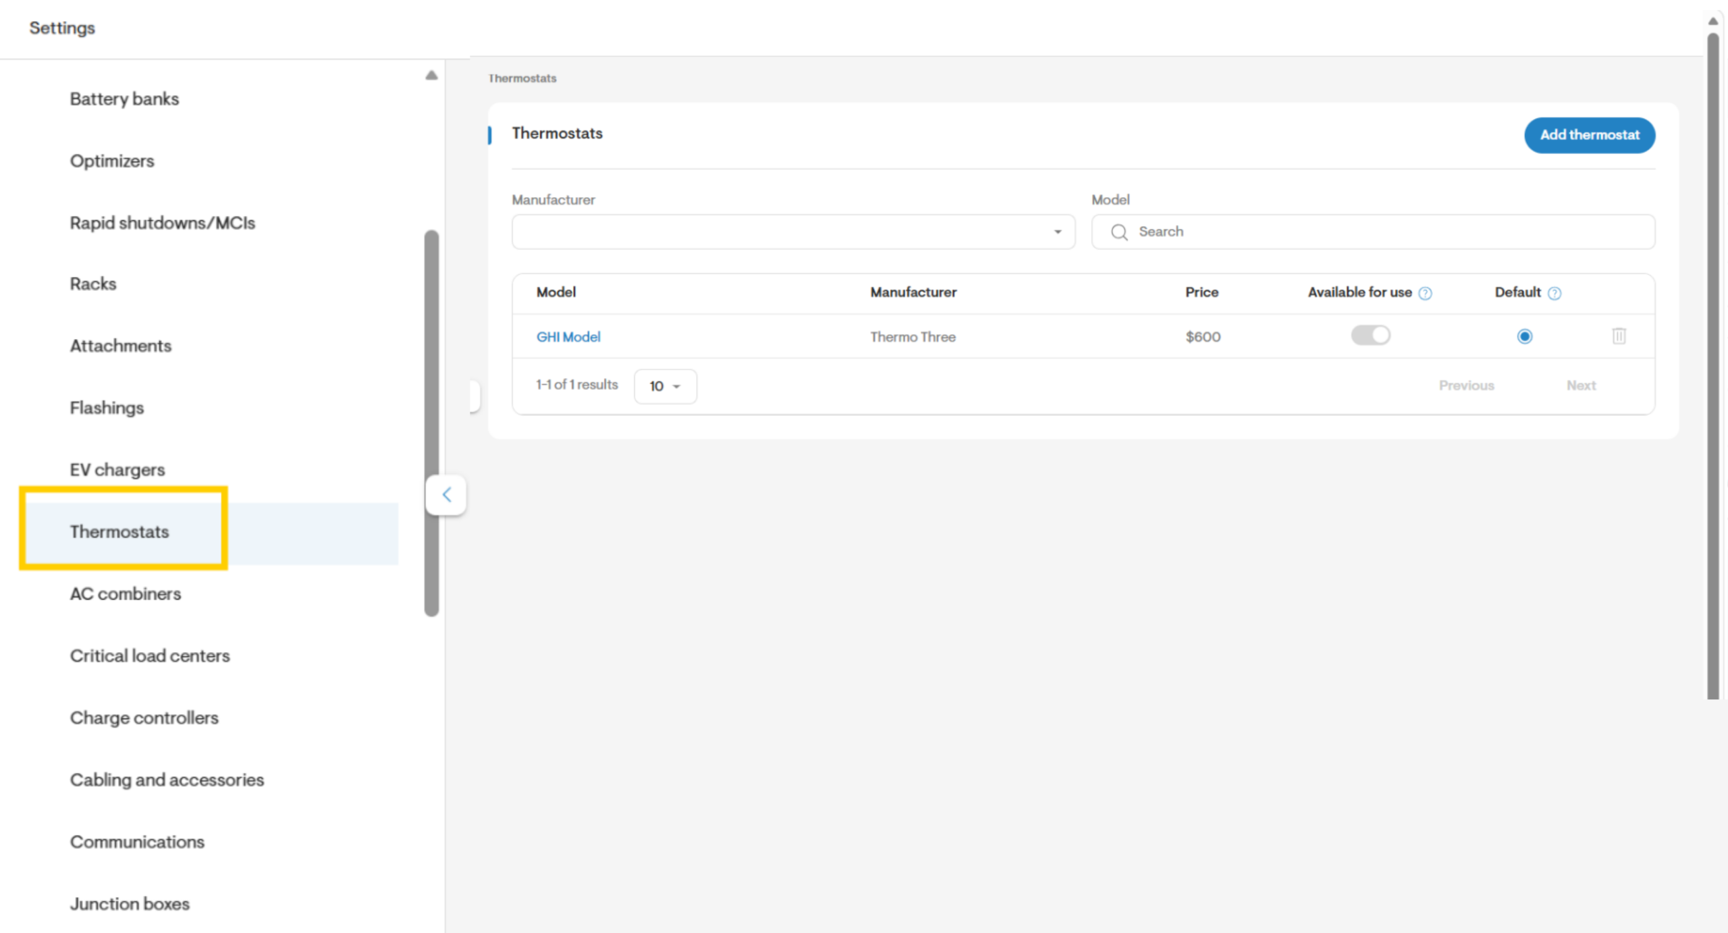The width and height of the screenshot is (1728, 933).
Task: Open Optimizers in the sidebar
Action: point(112,161)
